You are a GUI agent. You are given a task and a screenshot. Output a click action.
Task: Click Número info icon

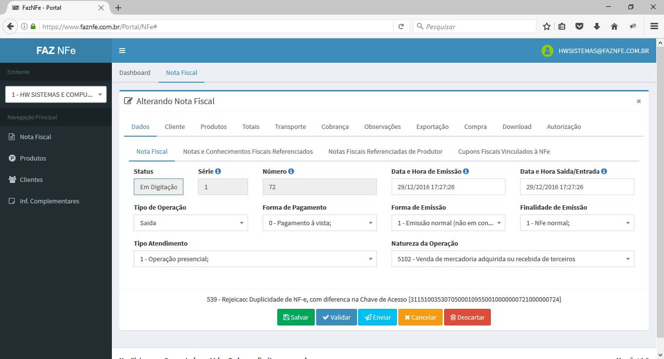click(291, 171)
